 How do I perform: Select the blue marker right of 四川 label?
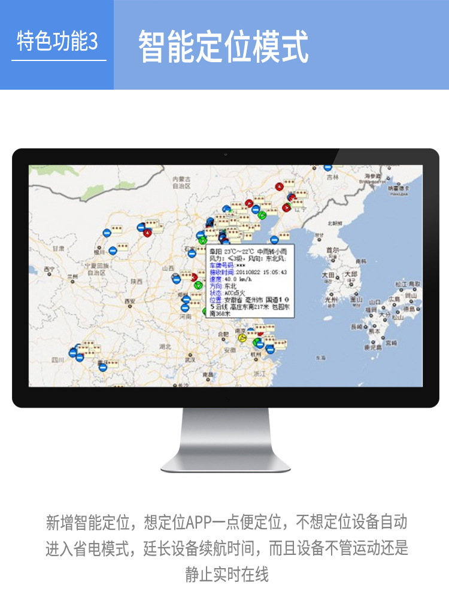coord(80,358)
